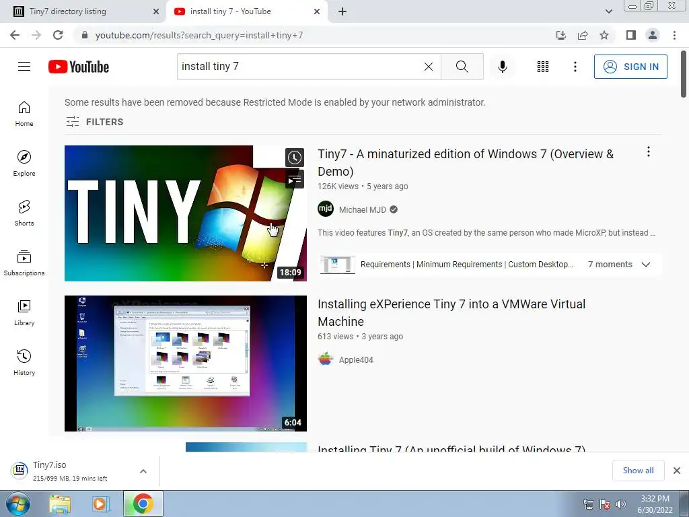Viewport: 689px width, 517px height.
Task: Open YouTube settings three-dot menu
Action: (575, 67)
